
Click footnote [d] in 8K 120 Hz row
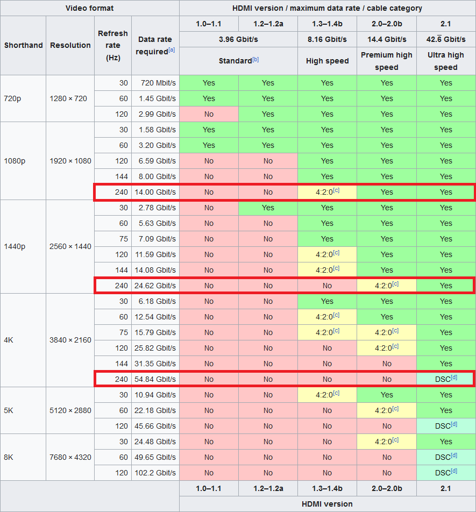pyautogui.click(x=454, y=471)
